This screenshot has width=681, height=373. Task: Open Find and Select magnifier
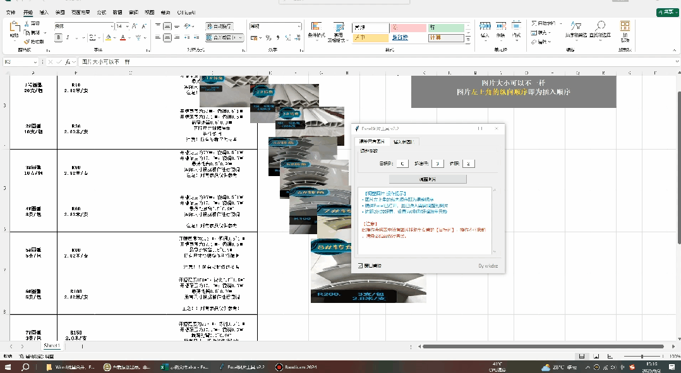click(x=600, y=30)
